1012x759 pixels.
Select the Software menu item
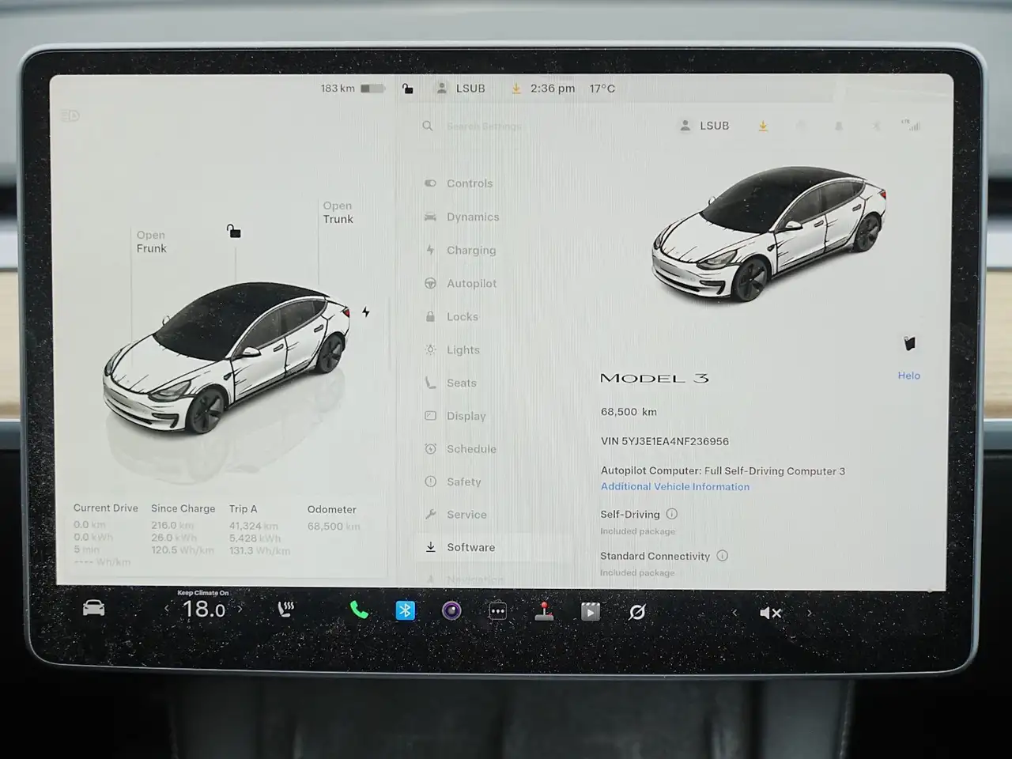(x=493, y=547)
